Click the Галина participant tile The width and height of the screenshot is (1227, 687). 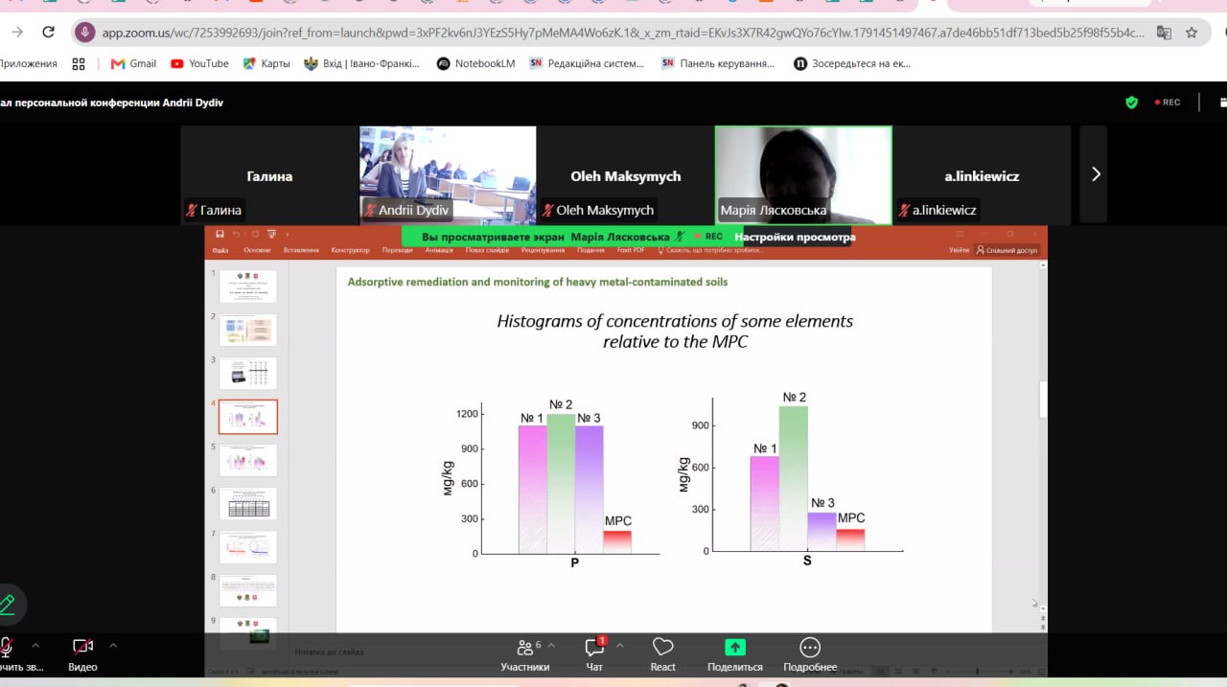coord(269,174)
